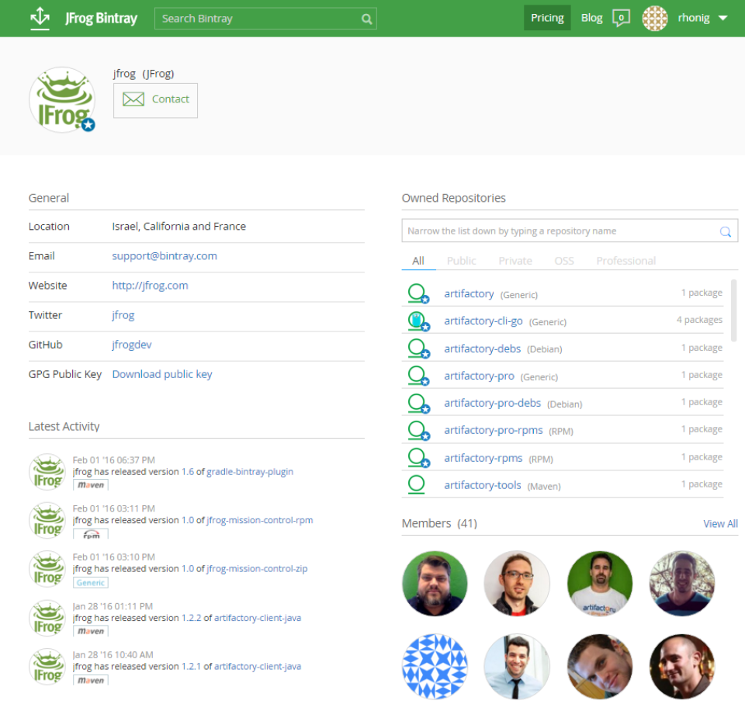This screenshot has width=745, height=718.
Task: Click the repository filter search icon
Action: [725, 231]
